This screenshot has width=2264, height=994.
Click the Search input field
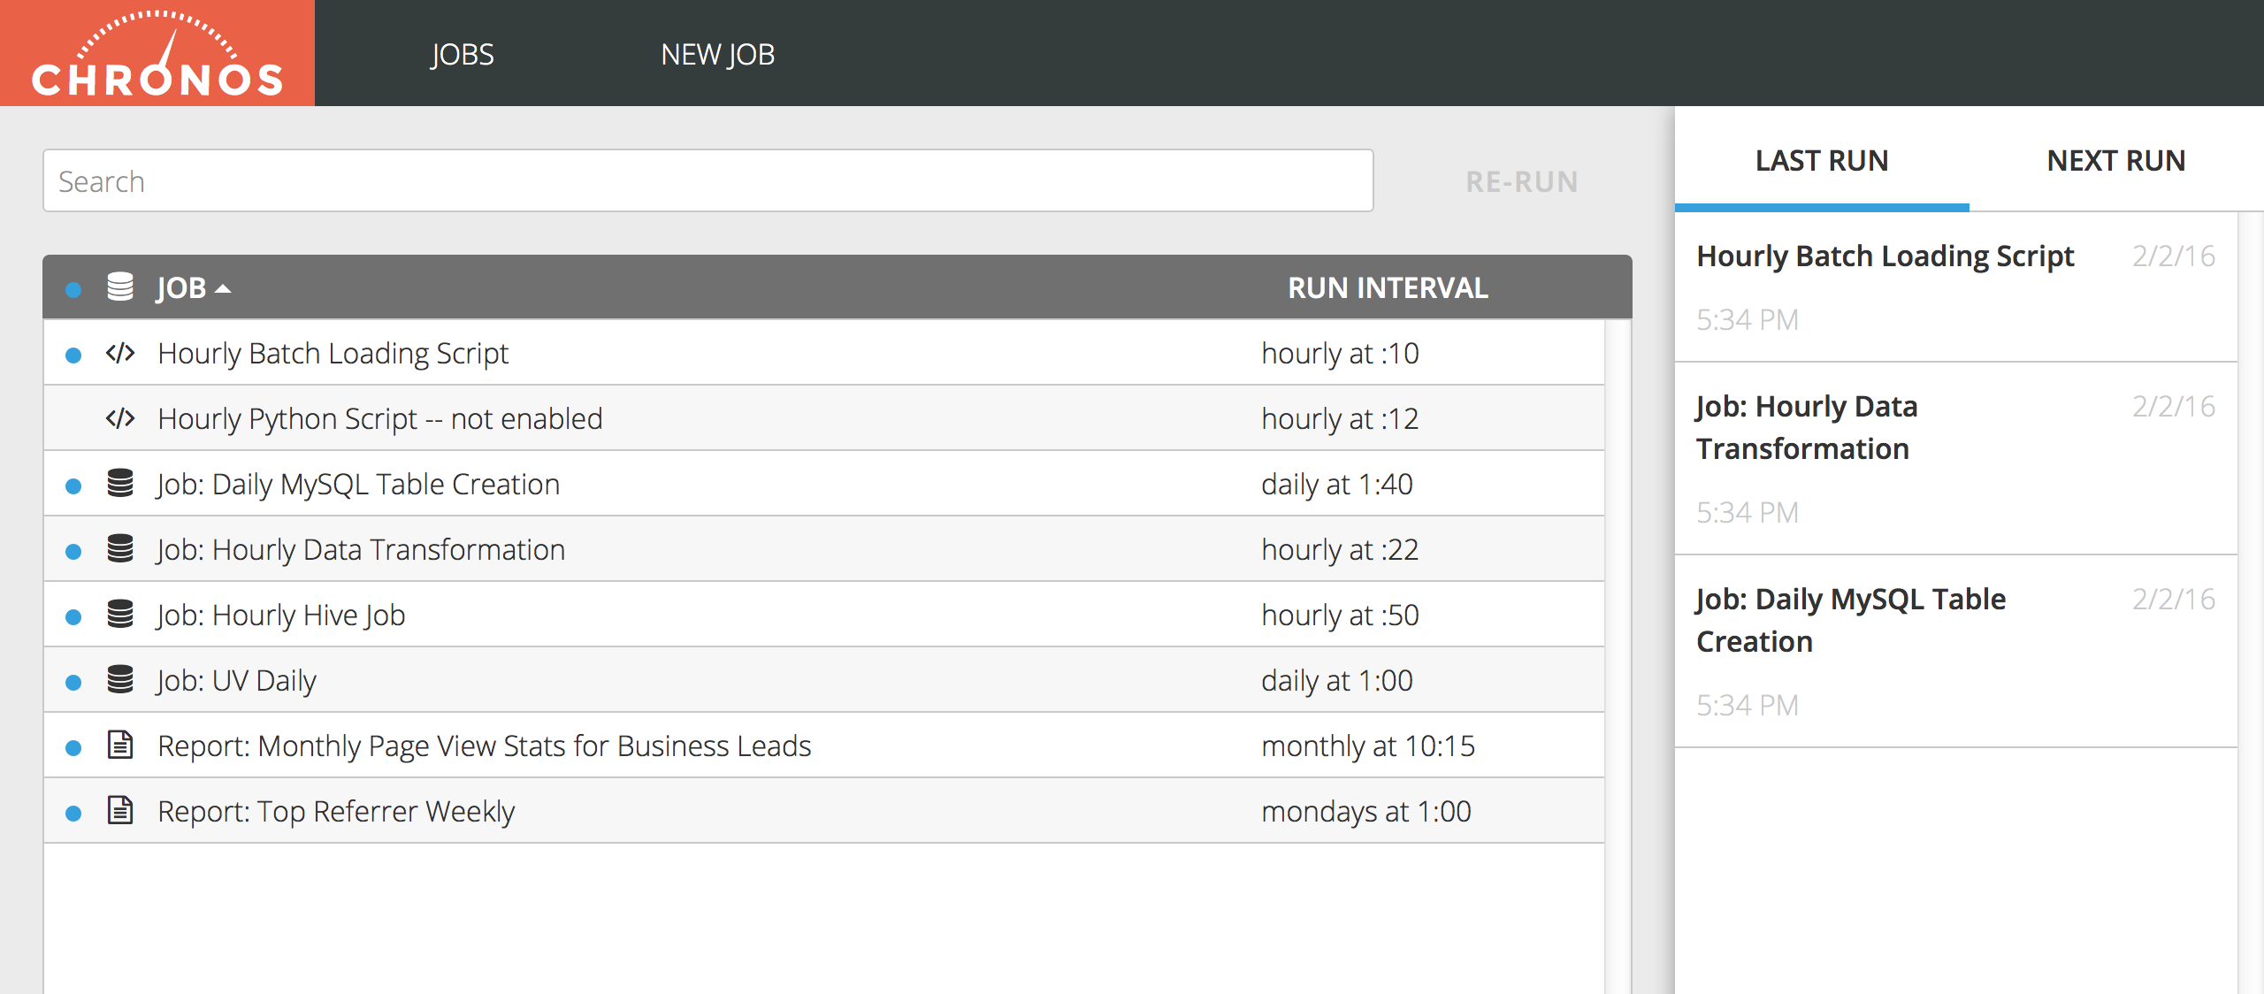point(707,181)
